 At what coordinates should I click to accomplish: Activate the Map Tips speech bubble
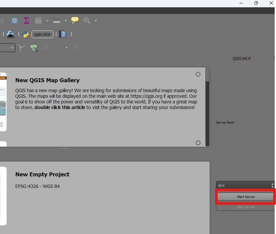tap(75, 21)
